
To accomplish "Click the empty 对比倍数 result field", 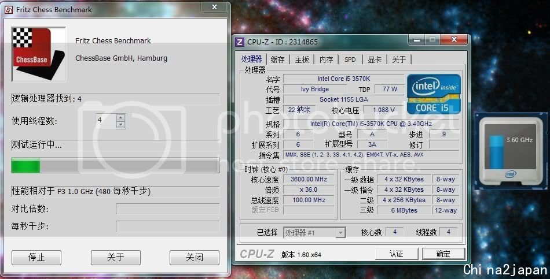I will point(168,209).
